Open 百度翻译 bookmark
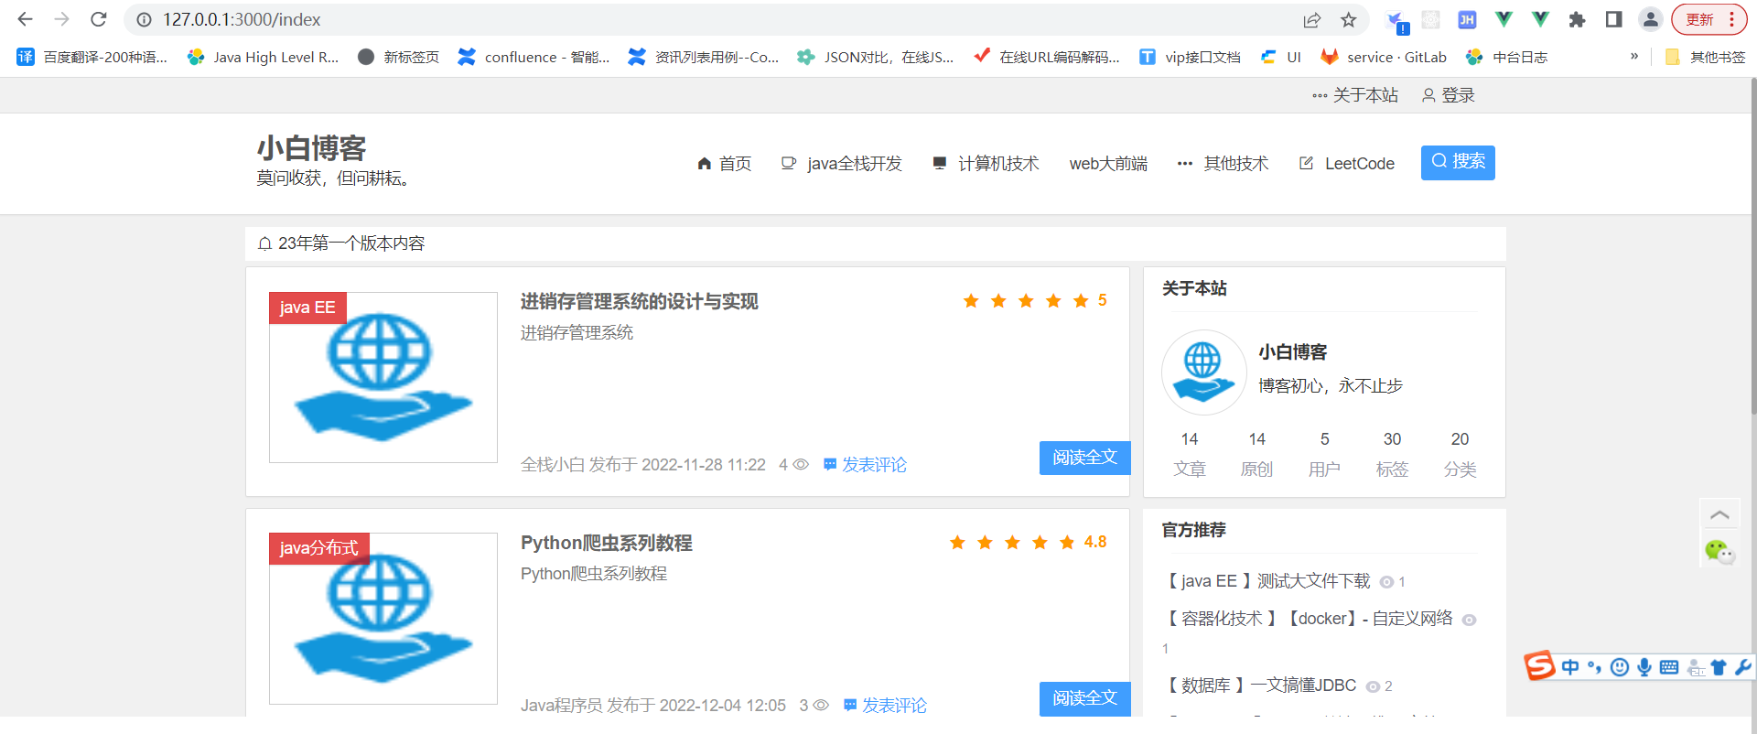The height and width of the screenshot is (734, 1757). pyautogui.click(x=92, y=57)
